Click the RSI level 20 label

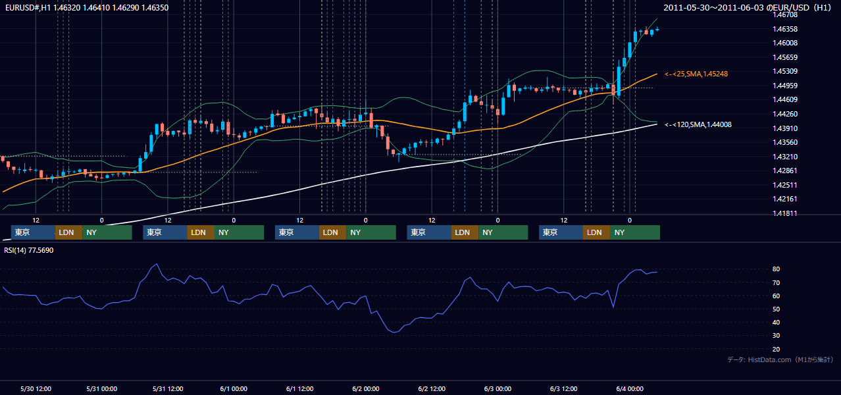tap(776, 349)
